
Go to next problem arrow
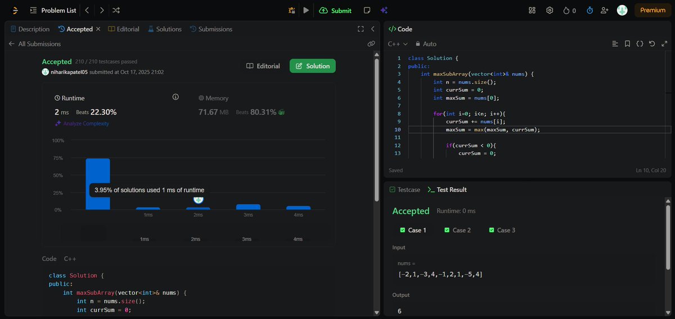pyautogui.click(x=101, y=10)
